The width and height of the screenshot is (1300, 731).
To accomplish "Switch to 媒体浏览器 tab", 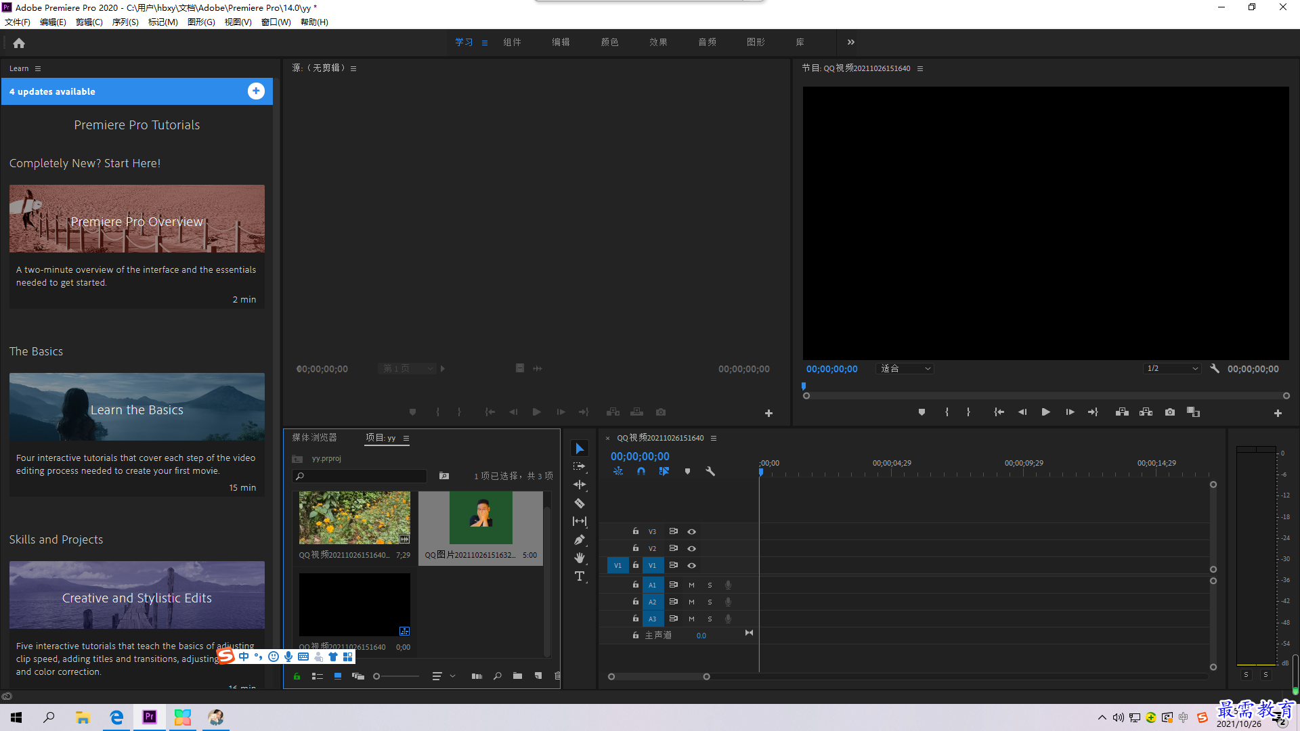I will 314,438.
